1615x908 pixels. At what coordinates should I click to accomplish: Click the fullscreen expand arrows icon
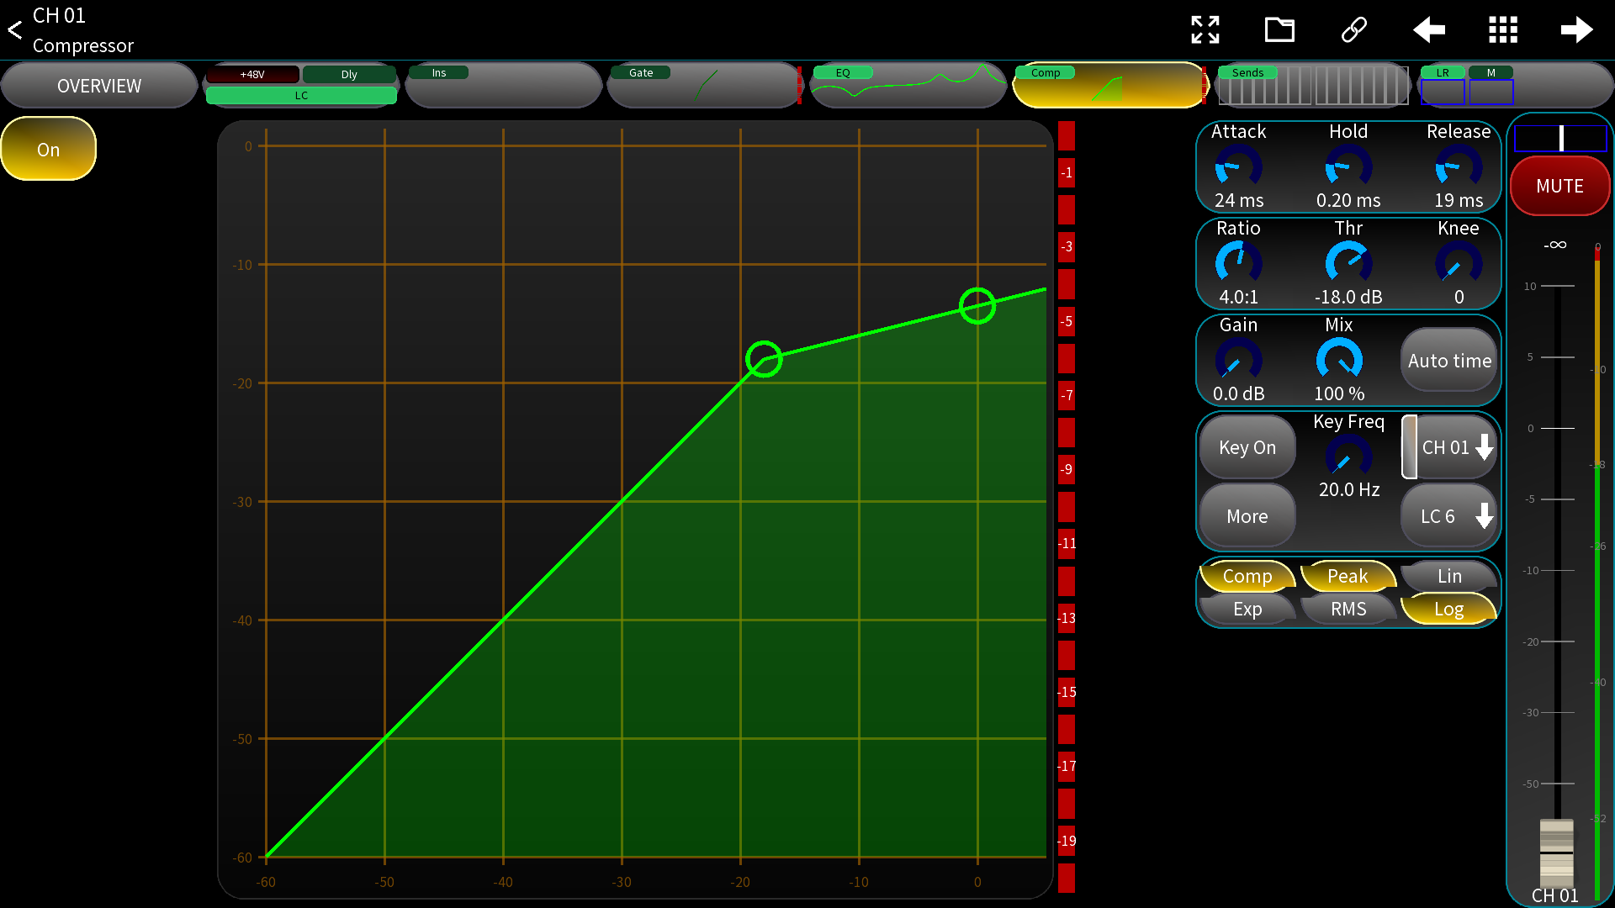1205,29
